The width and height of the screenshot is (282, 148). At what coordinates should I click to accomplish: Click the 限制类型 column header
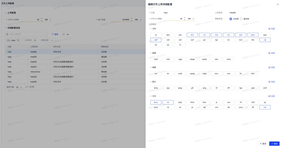105,47
